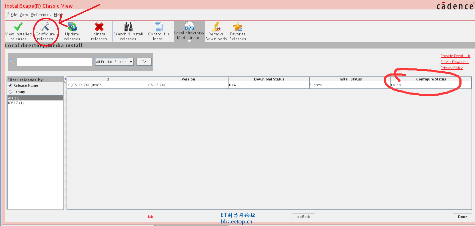Collapse the filter panel splitter arrow
The width and height of the screenshot is (475, 226).
coord(65,78)
